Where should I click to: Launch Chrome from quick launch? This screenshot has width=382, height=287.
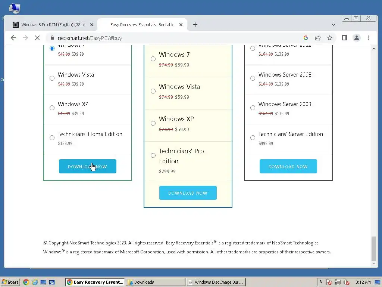26,282
